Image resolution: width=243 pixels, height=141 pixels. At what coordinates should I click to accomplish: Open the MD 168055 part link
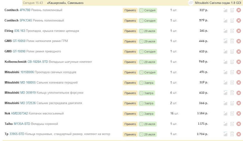[x=28, y=82]
